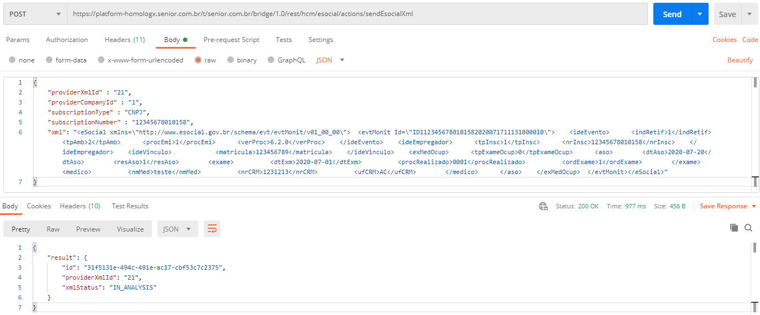Choose the GraphQL body option
The height and width of the screenshot is (315, 760).
[271, 60]
